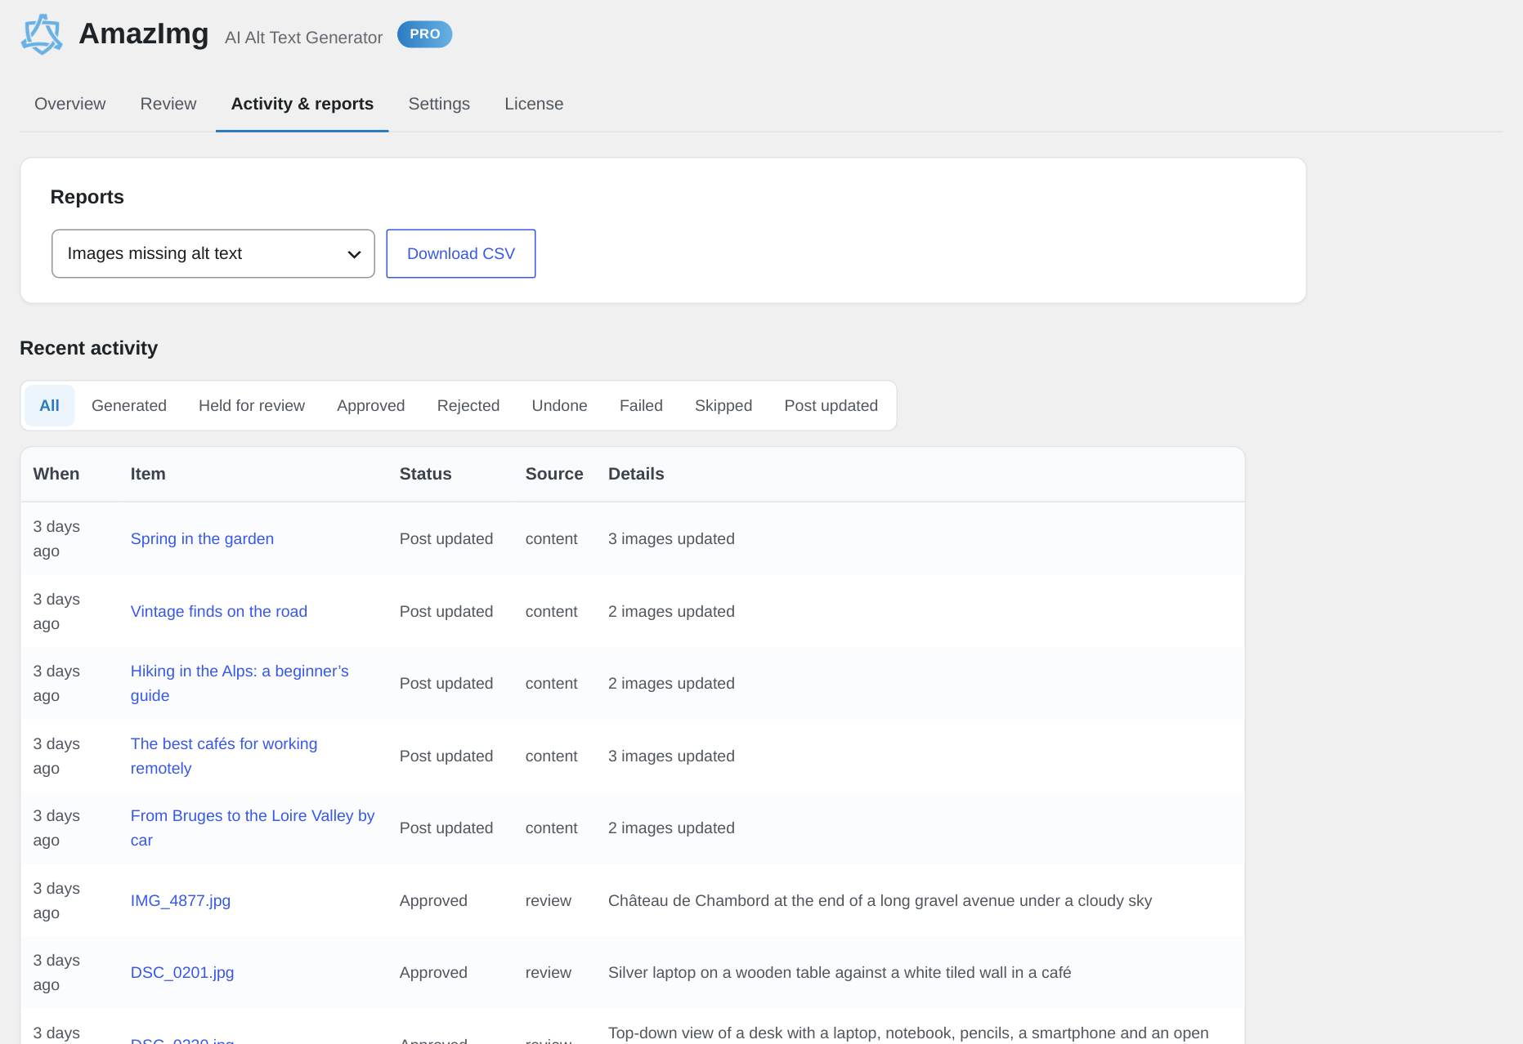Click the PRO badge
Viewport: 1523px width, 1044px height.
(x=424, y=34)
